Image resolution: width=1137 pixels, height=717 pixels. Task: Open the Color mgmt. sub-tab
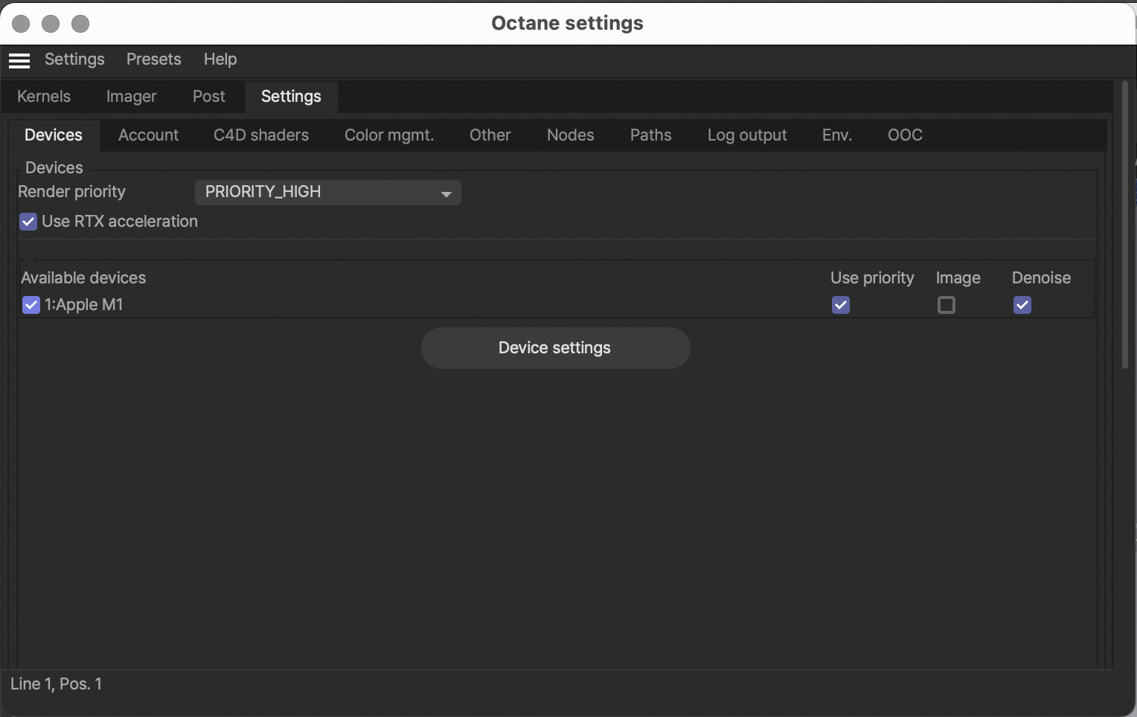click(x=389, y=135)
